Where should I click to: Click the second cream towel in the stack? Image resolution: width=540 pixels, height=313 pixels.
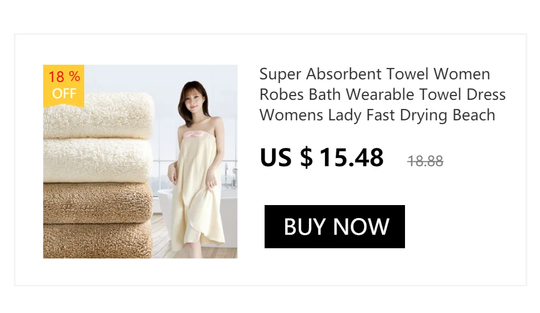pos(98,160)
